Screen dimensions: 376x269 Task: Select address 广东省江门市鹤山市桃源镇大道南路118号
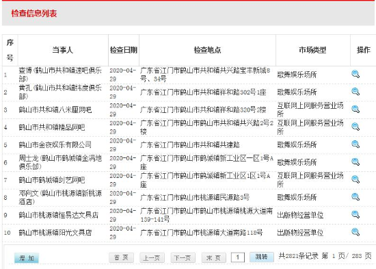(202, 233)
